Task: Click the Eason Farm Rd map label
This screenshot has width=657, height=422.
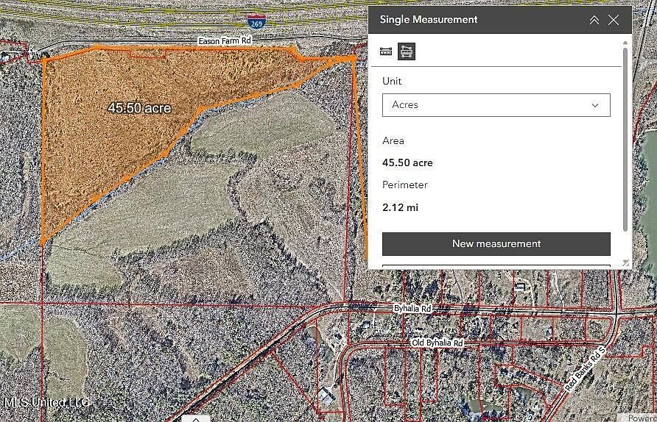Action: click(225, 41)
